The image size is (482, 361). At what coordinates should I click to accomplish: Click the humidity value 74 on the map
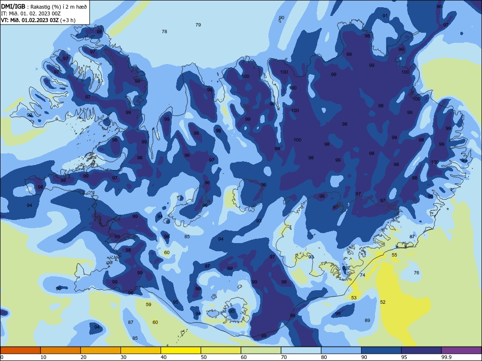click(x=362, y=275)
